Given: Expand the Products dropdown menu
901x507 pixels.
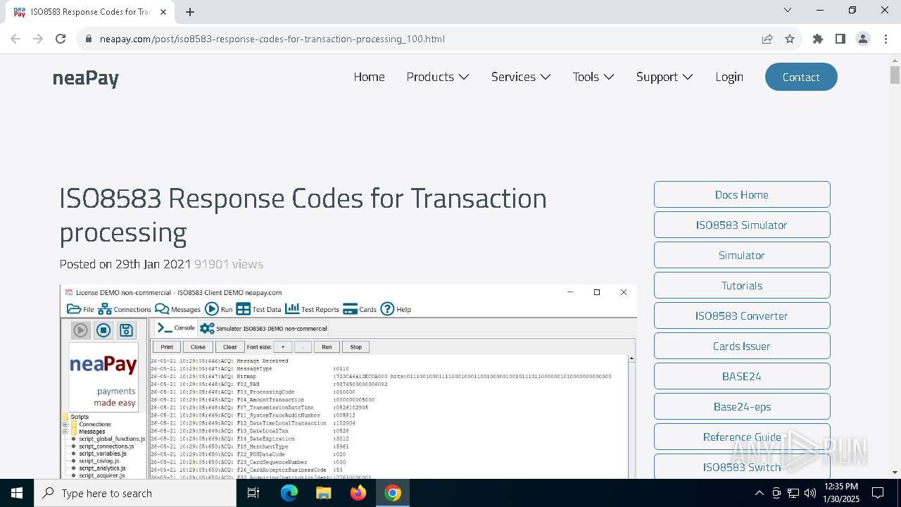Looking at the screenshot, I should (437, 77).
